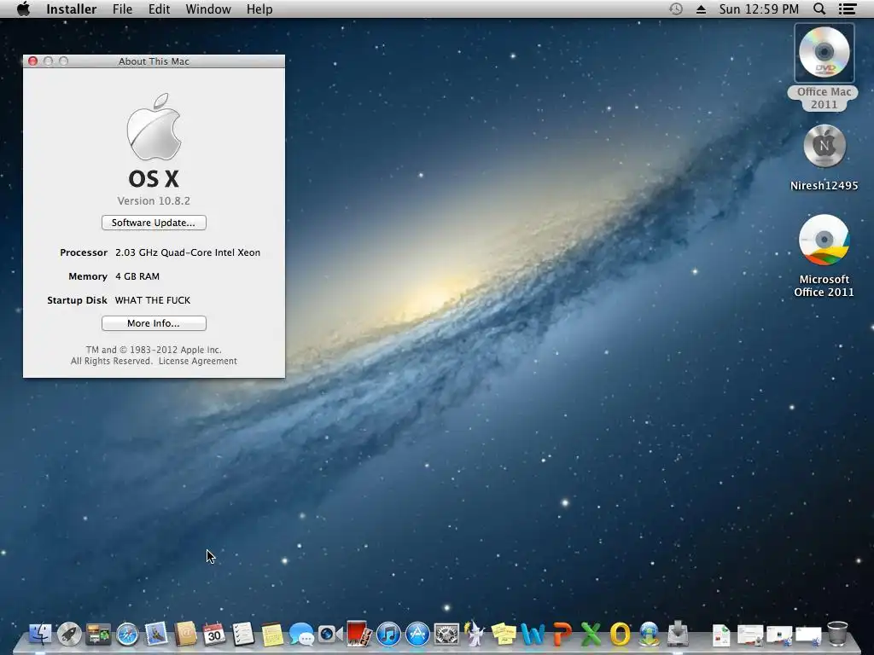Open the Trash in the Dock
This screenshot has width=874, height=655.
coord(837,634)
